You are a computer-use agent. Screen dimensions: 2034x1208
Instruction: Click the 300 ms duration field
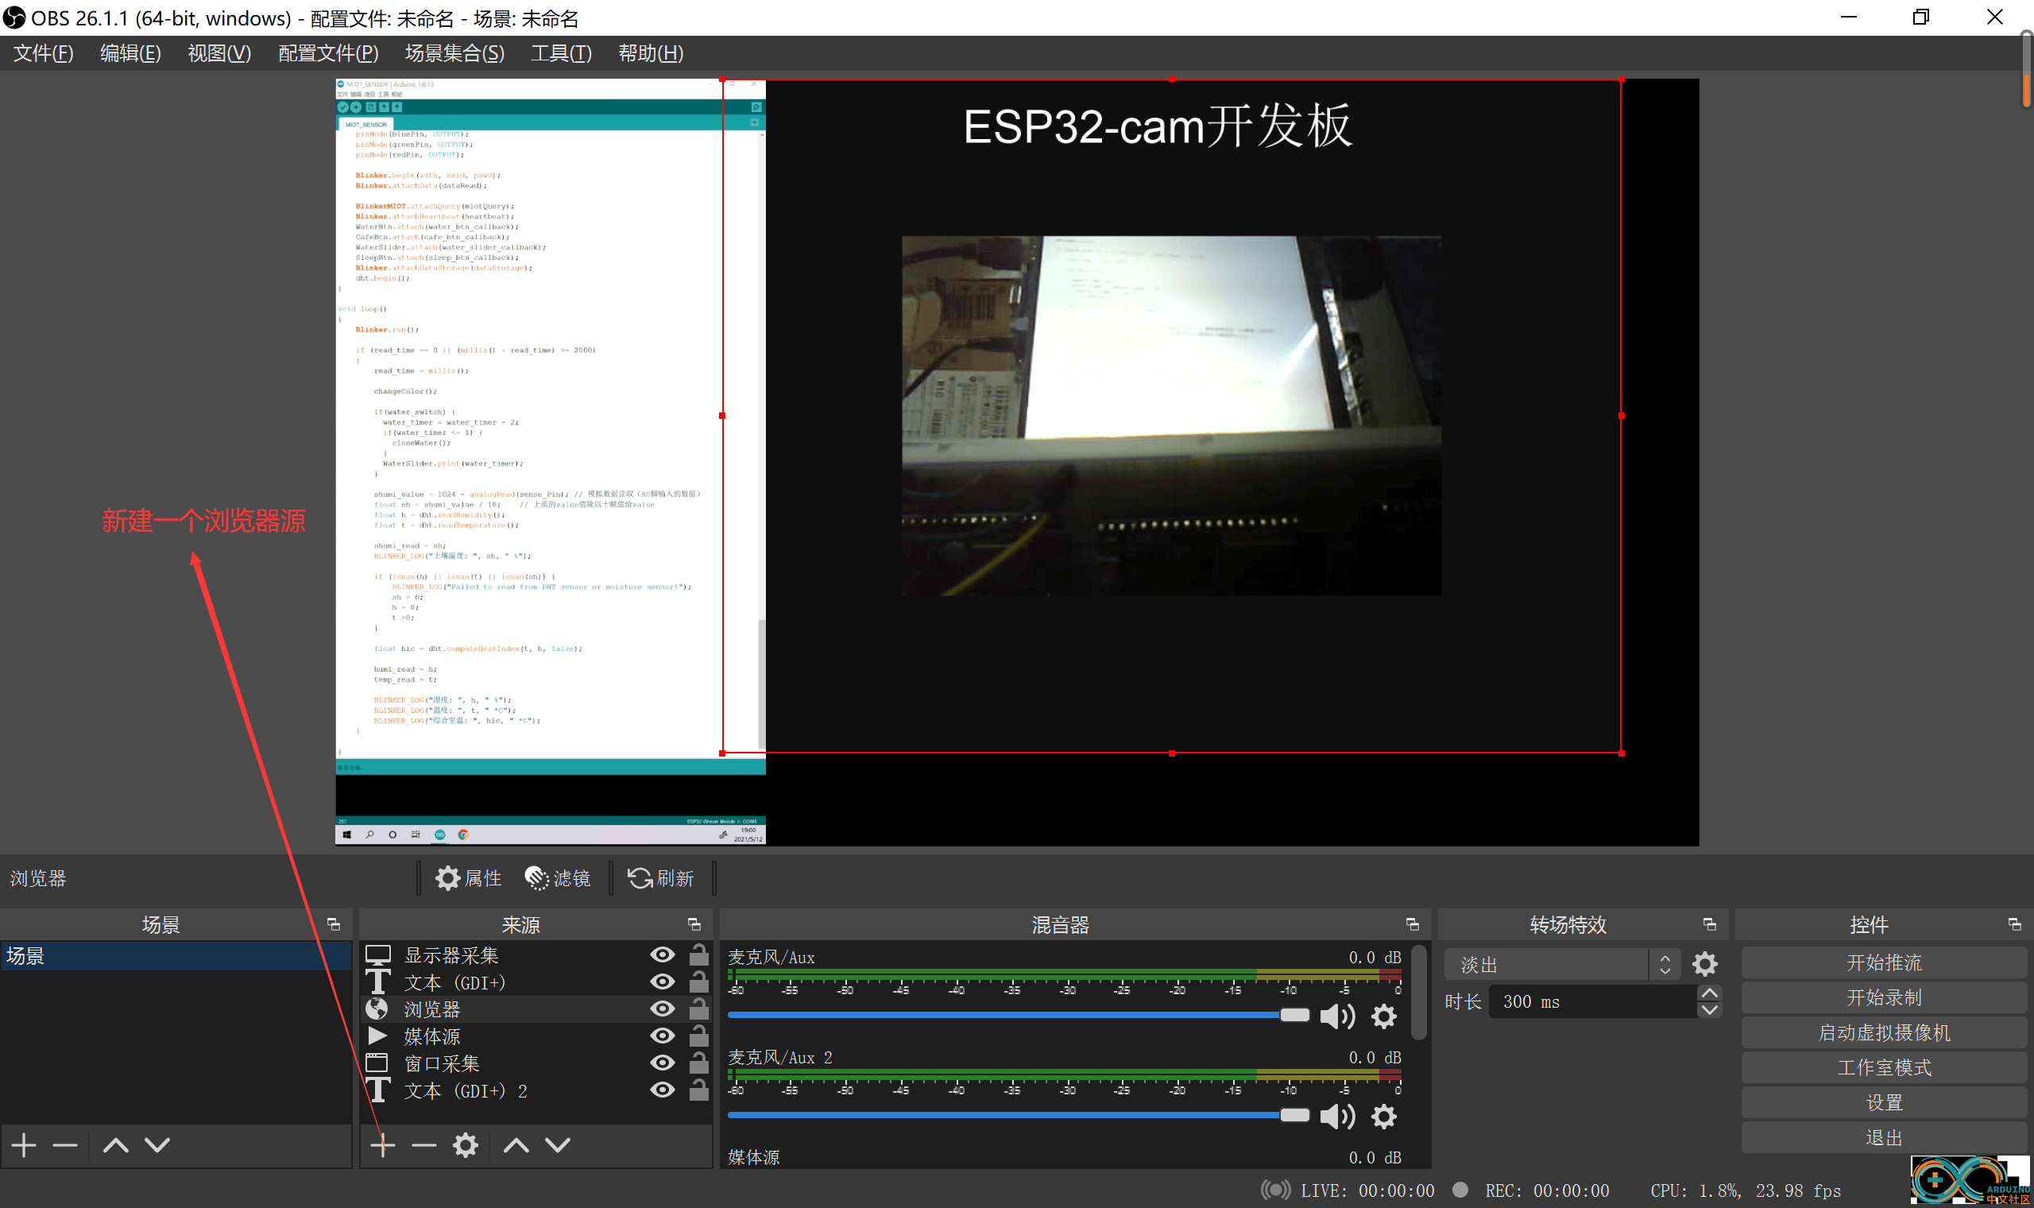(x=1592, y=1001)
